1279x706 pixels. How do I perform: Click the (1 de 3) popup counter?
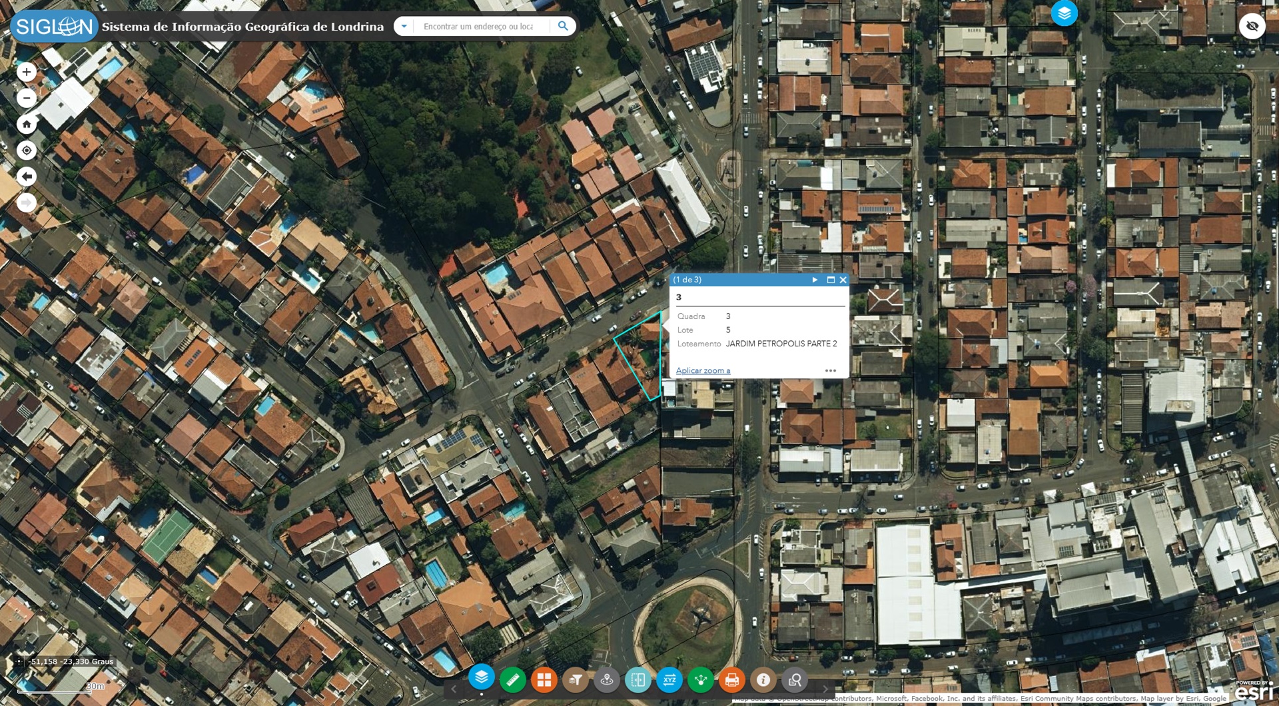(x=687, y=280)
